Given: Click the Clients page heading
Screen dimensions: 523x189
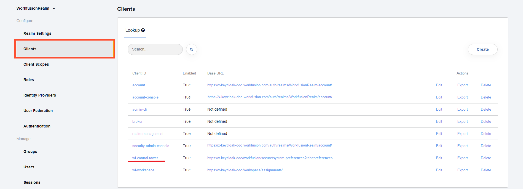Looking at the screenshot, I should click(126, 9).
